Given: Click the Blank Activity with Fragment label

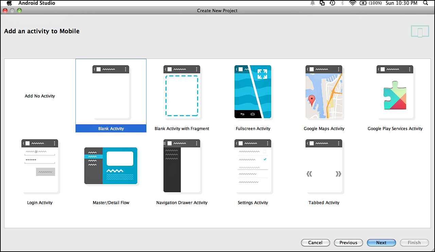Looking at the screenshot, I should point(182,129).
